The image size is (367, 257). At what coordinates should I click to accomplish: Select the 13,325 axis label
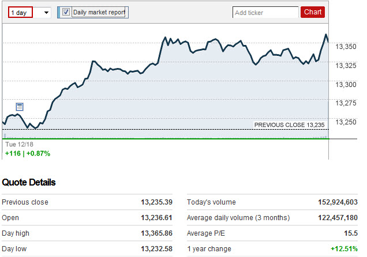click(346, 66)
